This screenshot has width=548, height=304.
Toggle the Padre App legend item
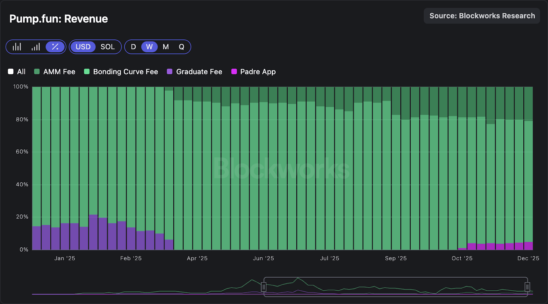coord(253,71)
